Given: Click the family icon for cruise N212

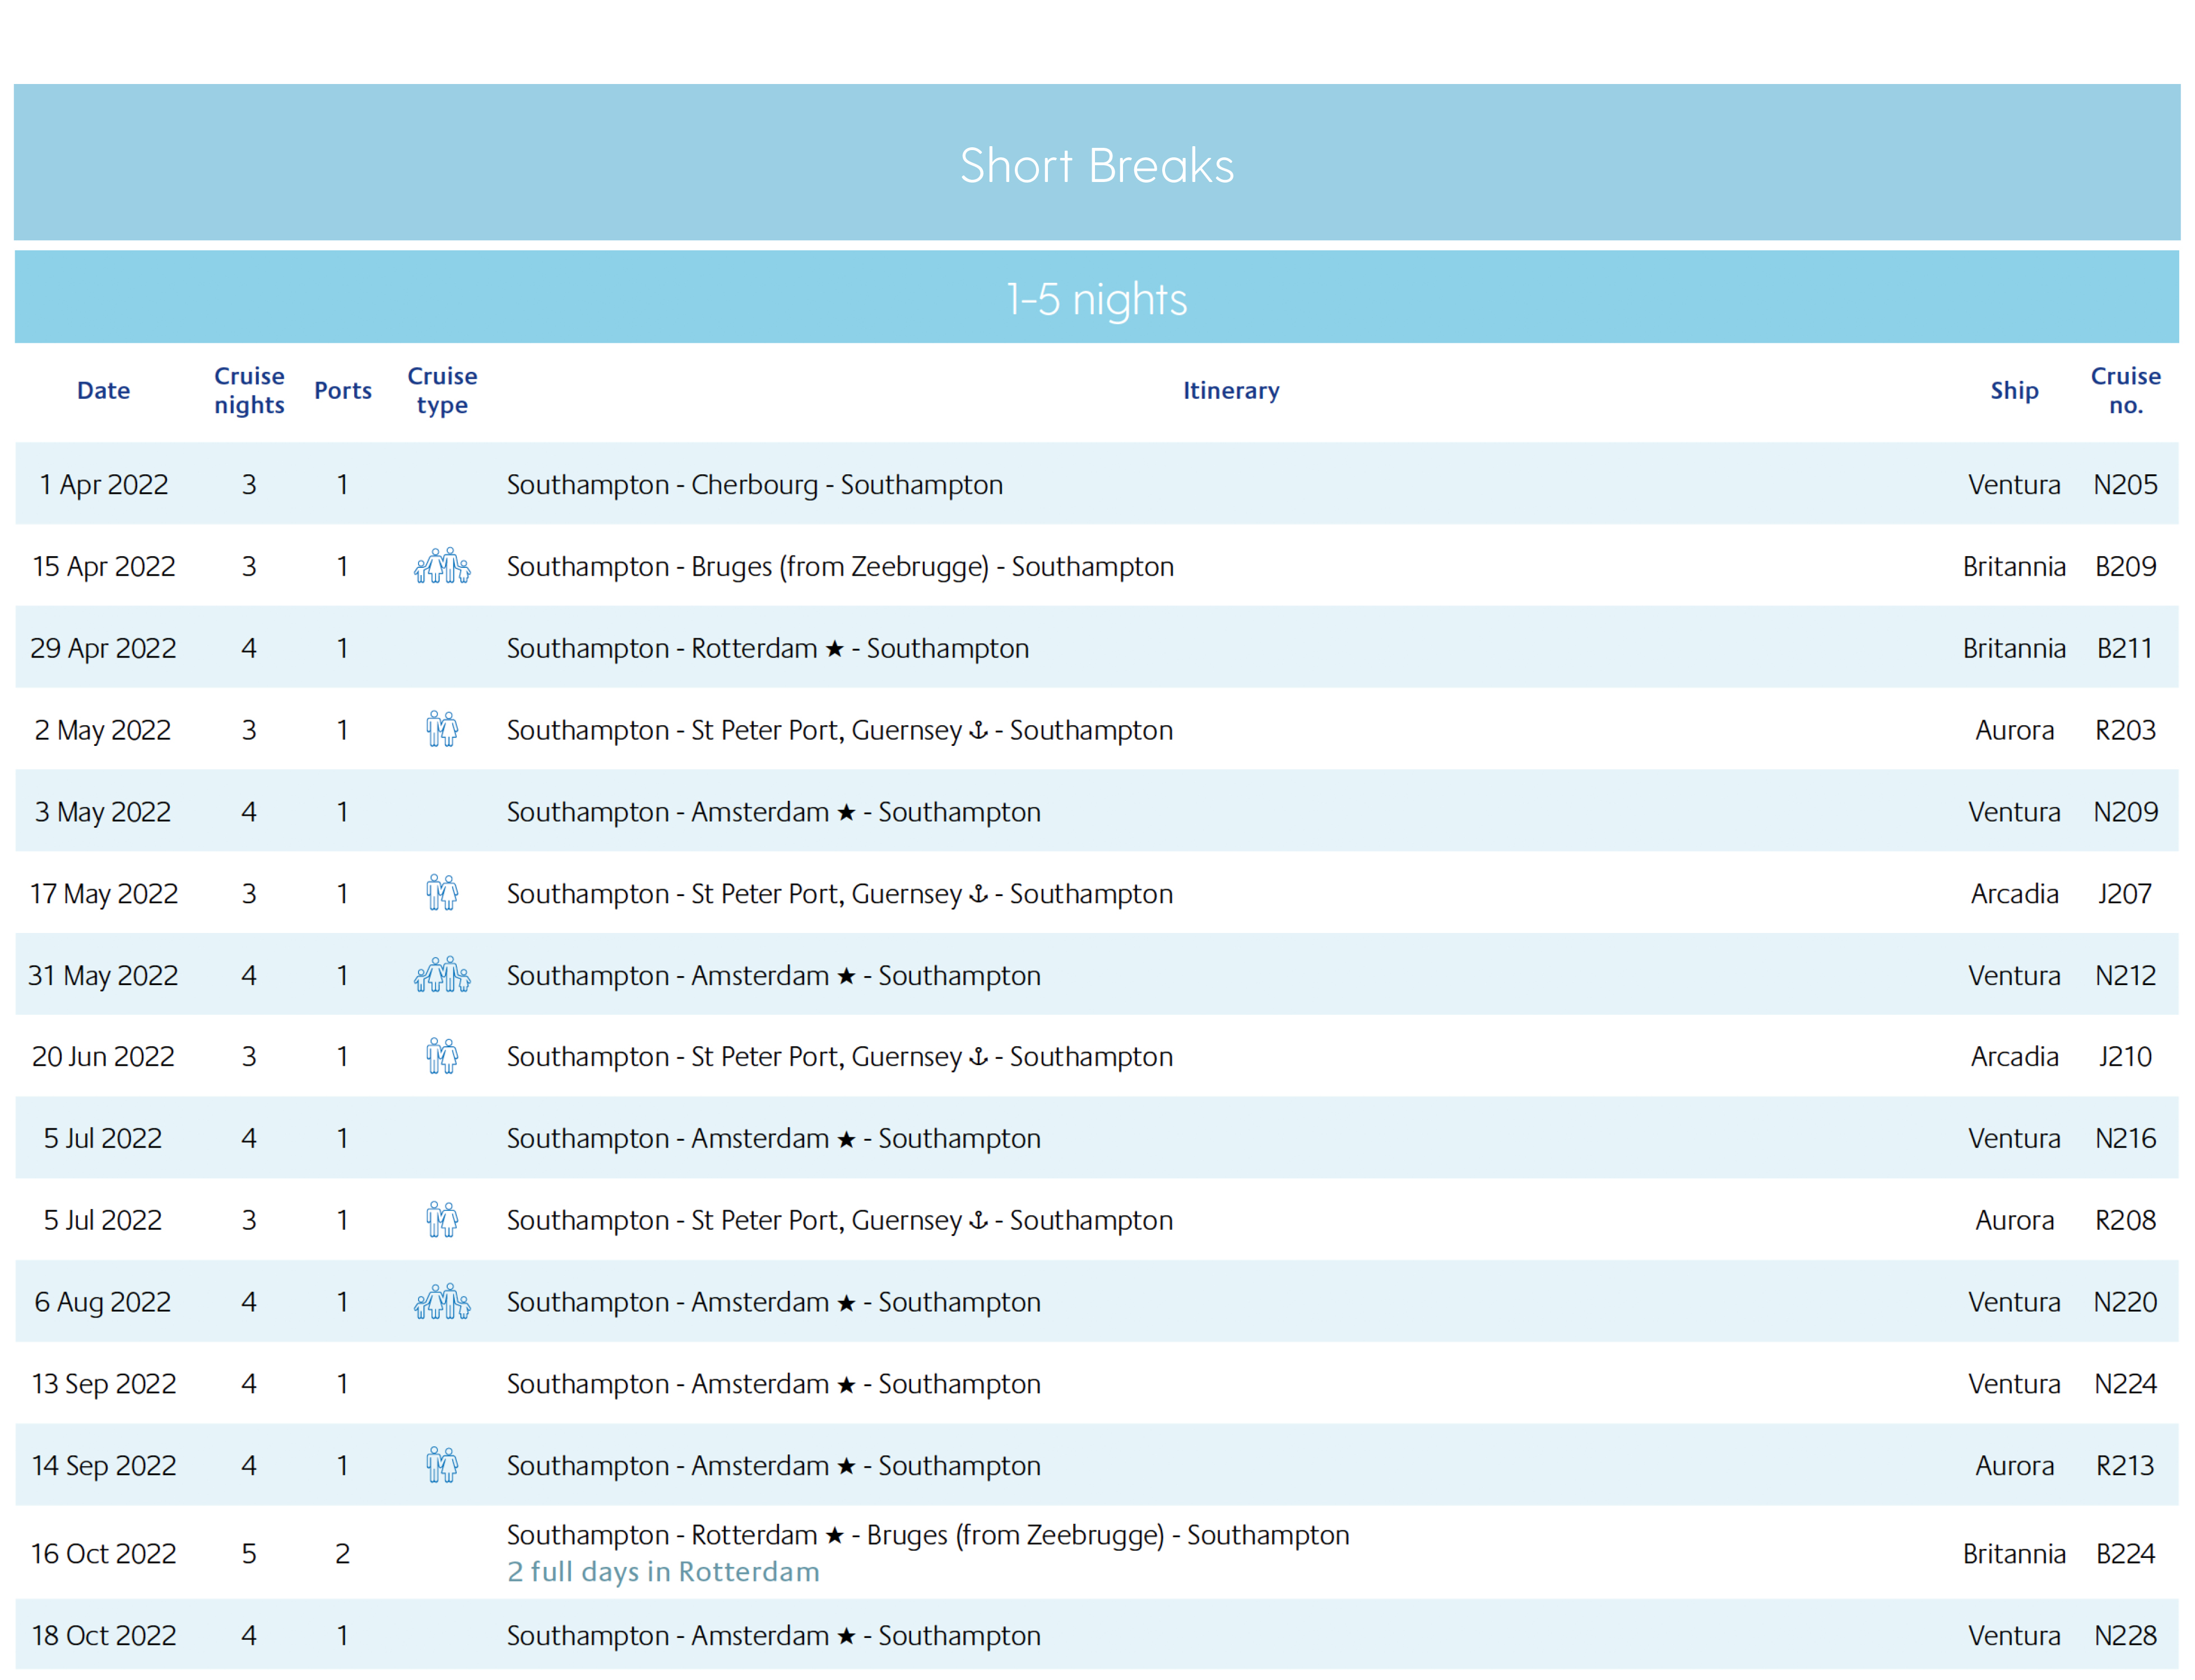Looking at the screenshot, I should coord(442,975).
